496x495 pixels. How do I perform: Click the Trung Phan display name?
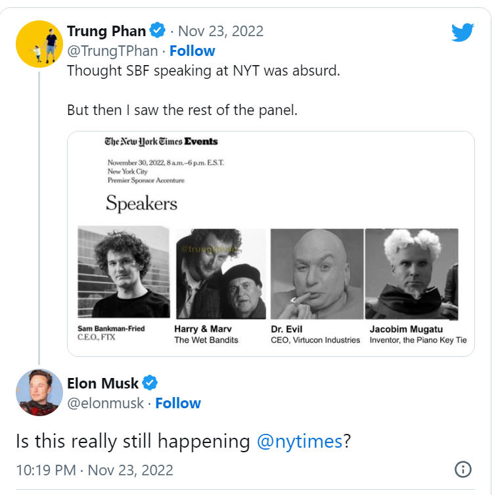coord(106,31)
